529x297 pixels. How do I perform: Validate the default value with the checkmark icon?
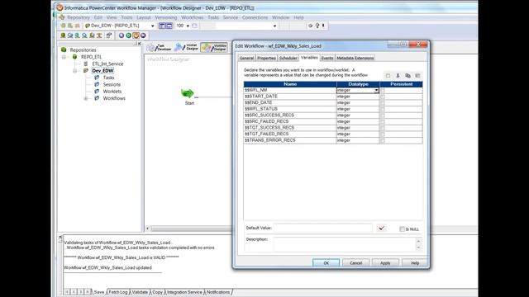click(x=381, y=228)
